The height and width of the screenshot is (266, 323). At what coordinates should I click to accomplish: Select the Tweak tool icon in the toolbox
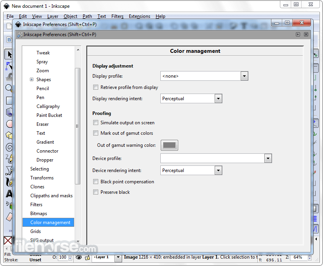point(9,77)
